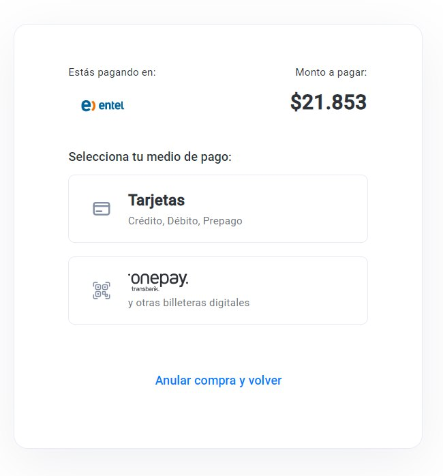
Task: Click the credit card icon beside Tarjetas
Action: click(x=102, y=209)
